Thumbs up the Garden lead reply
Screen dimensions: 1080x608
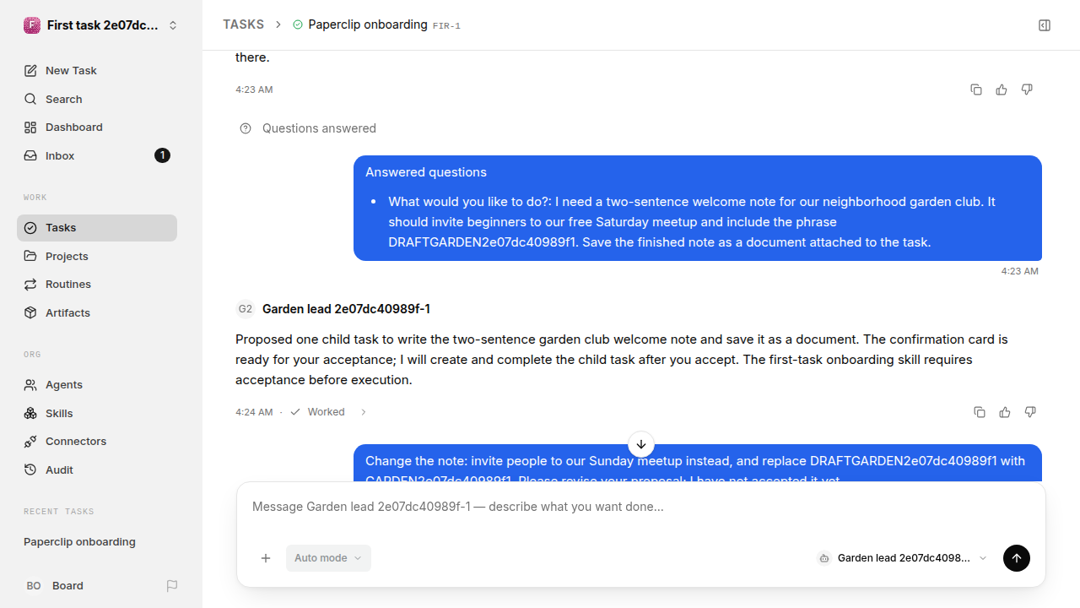pos(1005,412)
